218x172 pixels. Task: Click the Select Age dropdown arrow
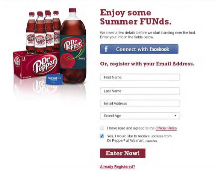175,116
